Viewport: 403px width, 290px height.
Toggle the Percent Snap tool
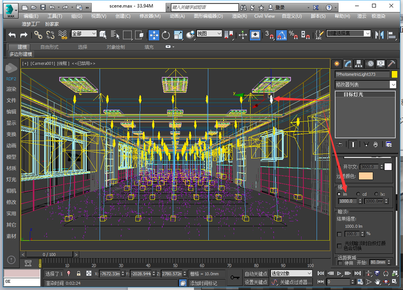(293, 34)
